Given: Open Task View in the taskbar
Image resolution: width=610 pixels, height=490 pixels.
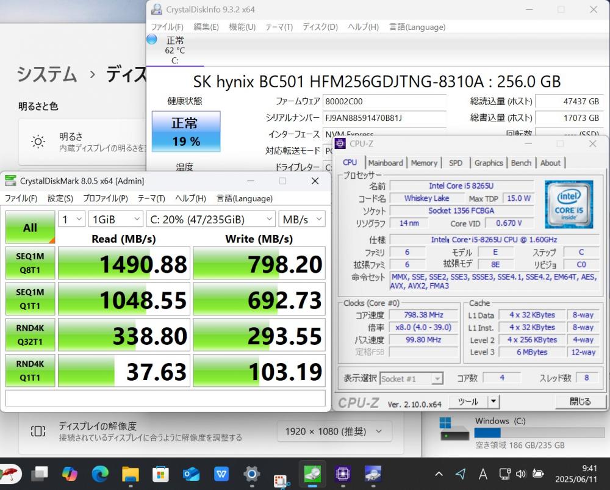Looking at the screenshot, I should (x=39, y=474).
